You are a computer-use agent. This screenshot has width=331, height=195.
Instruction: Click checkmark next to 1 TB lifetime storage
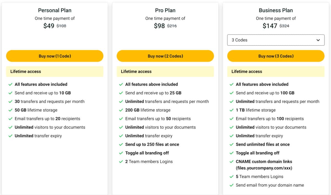click(231, 110)
